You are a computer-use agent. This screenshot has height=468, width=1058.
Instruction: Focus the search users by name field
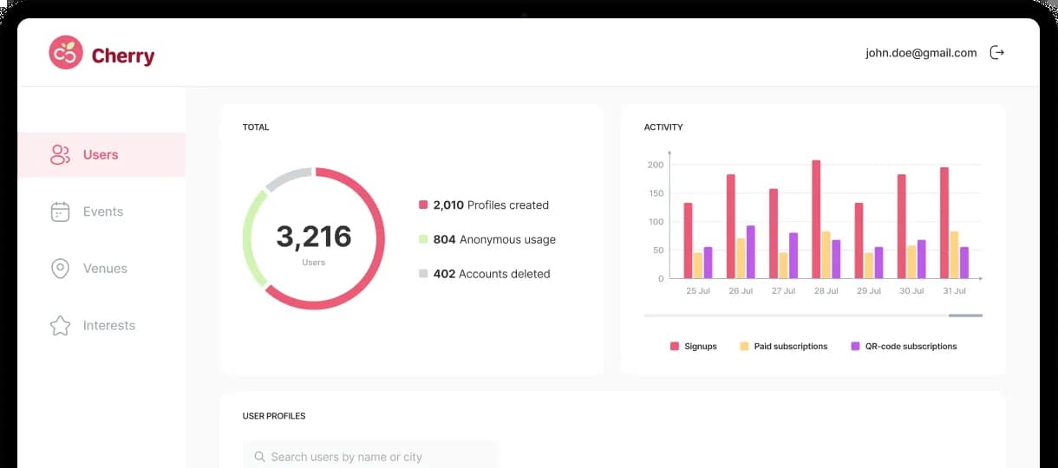pos(370,456)
